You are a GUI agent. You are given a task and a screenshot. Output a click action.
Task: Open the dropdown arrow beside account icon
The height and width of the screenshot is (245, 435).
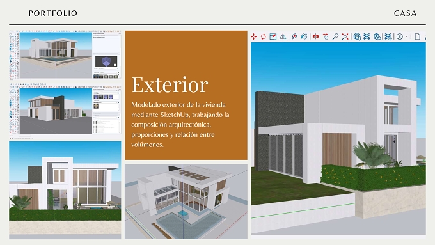(406, 36)
